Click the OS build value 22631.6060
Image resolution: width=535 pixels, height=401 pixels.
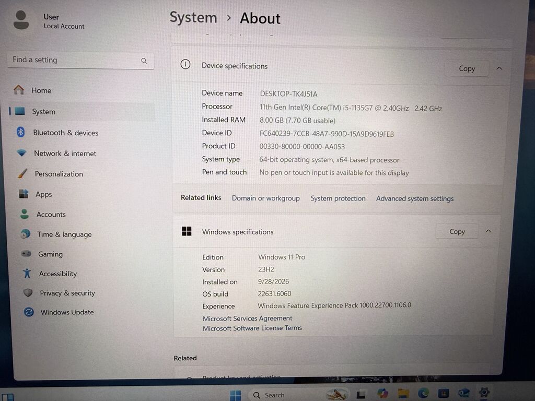[x=274, y=293]
